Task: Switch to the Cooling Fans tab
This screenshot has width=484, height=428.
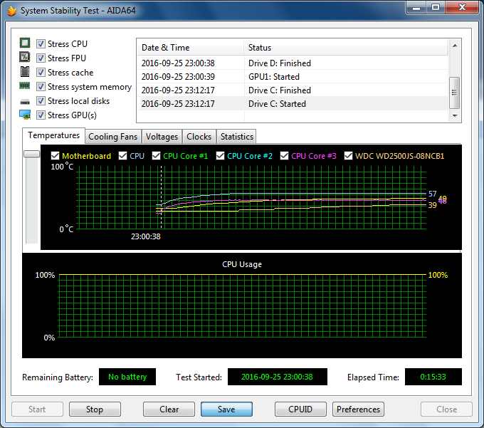Action: 113,137
